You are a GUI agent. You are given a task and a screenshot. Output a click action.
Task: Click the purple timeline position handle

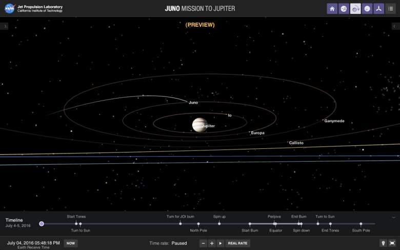(42, 224)
